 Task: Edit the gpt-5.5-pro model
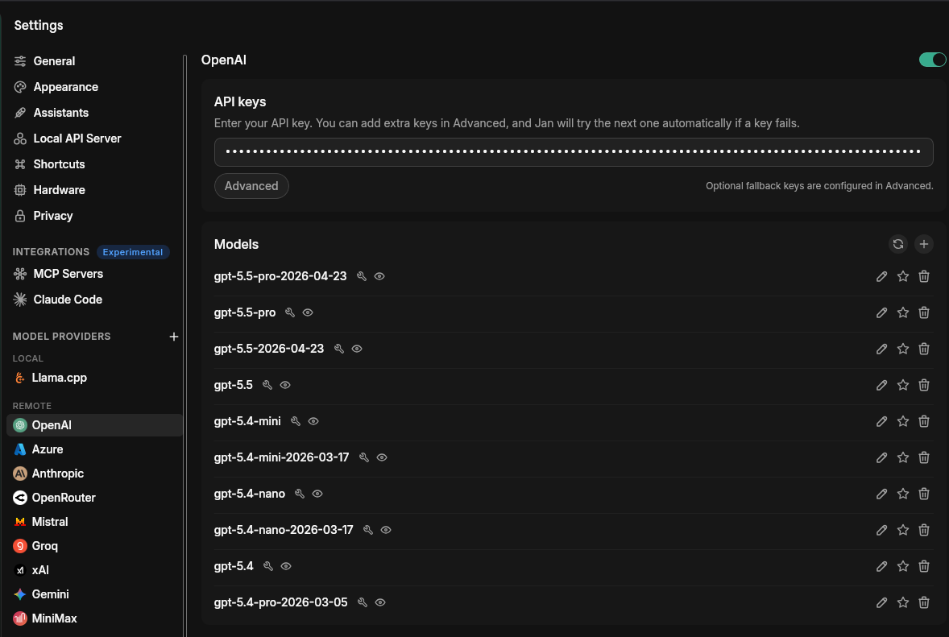(x=882, y=312)
